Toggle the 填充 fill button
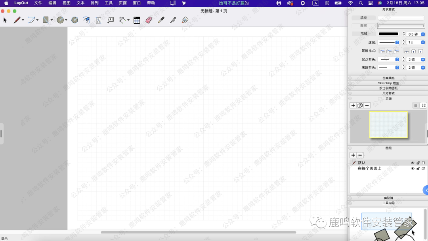The height and width of the screenshot is (241, 428). [363, 18]
